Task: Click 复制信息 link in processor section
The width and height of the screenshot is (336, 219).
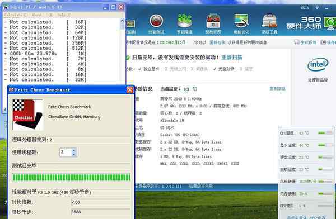Action: [278, 88]
